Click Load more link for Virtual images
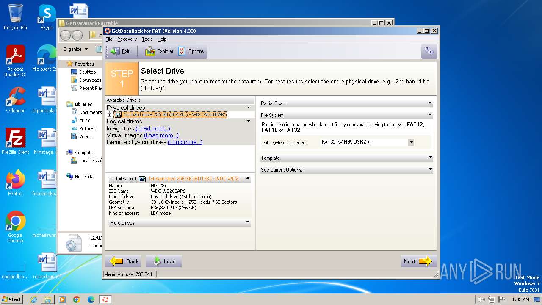542x305 pixels. [161, 135]
